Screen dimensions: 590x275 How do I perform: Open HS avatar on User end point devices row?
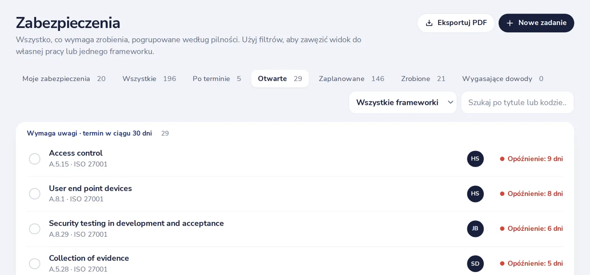(475, 194)
